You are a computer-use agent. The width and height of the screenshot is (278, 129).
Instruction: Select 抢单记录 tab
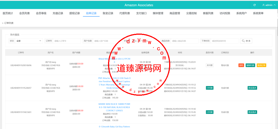(91, 13)
